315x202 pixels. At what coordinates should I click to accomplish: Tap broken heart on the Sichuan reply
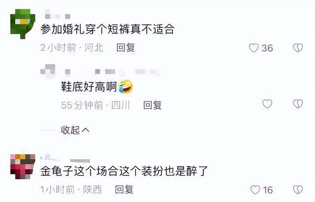pos(298,104)
